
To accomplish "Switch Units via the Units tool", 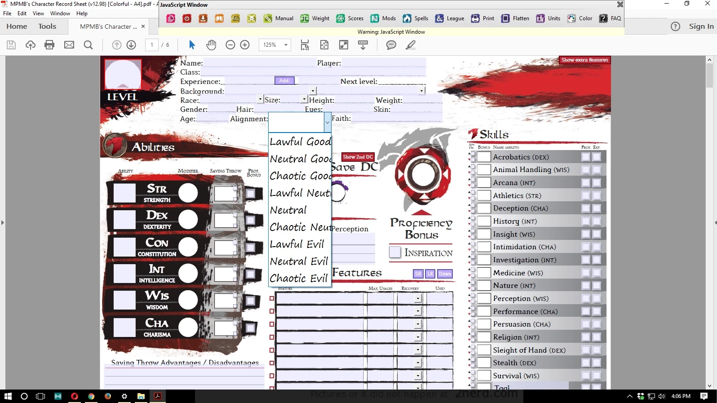I will [548, 18].
